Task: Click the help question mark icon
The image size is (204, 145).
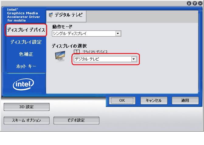Action: point(195,3)
